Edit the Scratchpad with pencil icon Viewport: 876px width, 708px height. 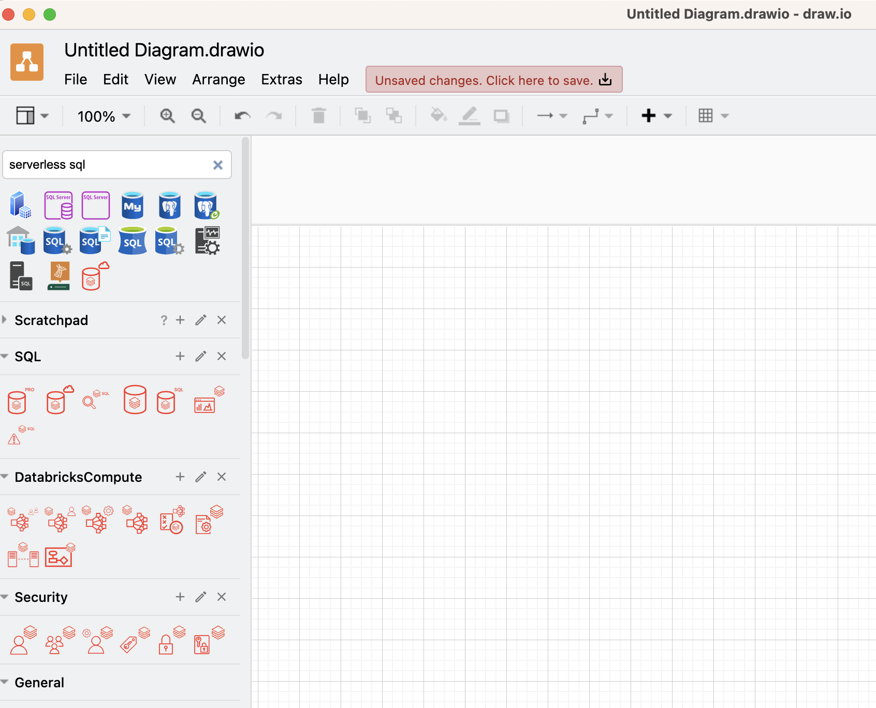tap(201, 320)
